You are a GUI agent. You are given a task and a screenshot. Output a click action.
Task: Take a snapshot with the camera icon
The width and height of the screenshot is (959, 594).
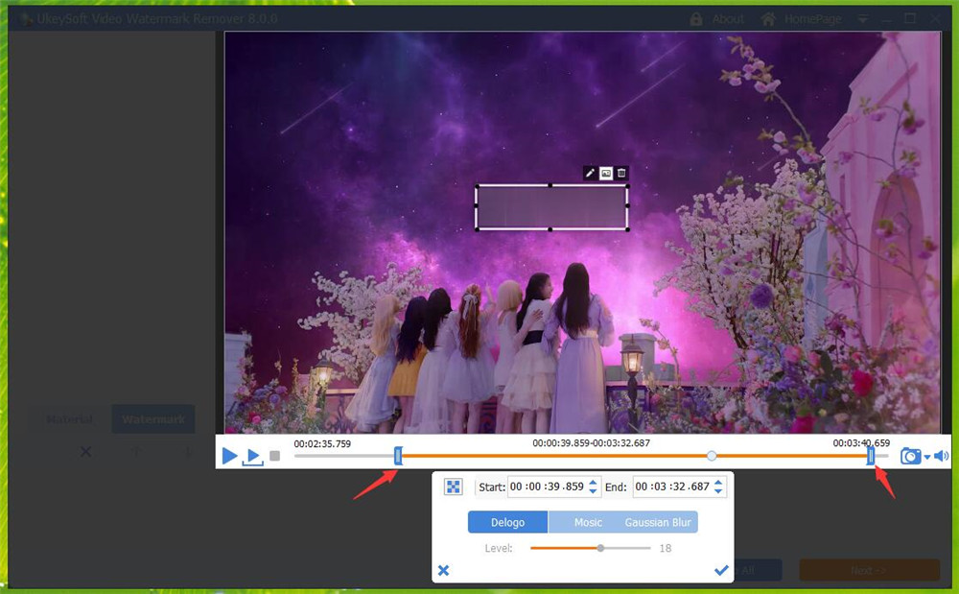point(910,456)
